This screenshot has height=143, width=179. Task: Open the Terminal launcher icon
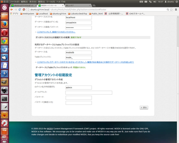tap(4, 99)
